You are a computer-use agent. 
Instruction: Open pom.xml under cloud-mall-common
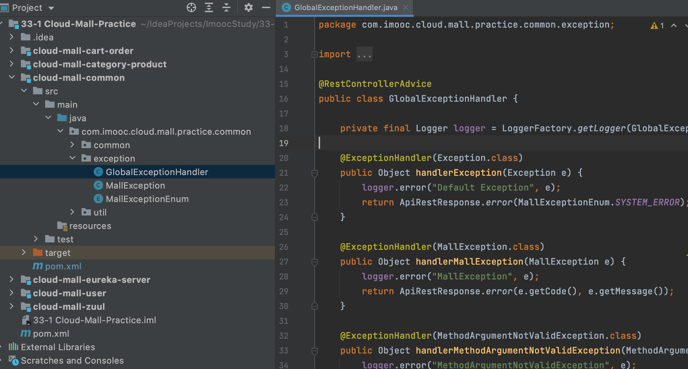click(x=137, y=266)
